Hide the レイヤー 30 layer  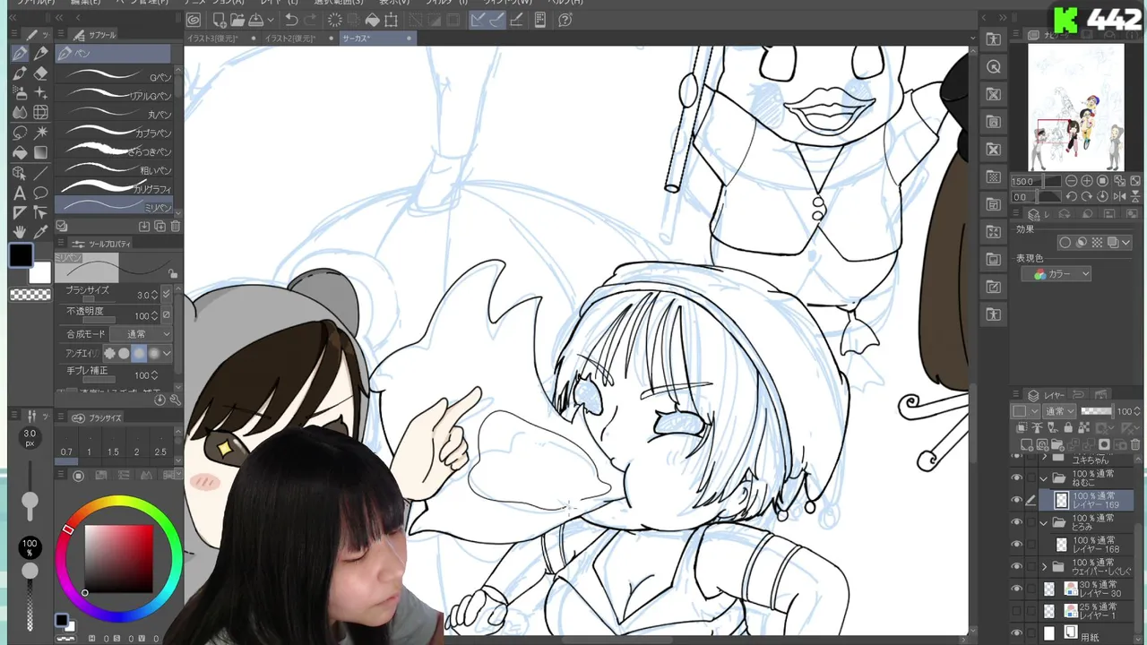coord(1016,589)
